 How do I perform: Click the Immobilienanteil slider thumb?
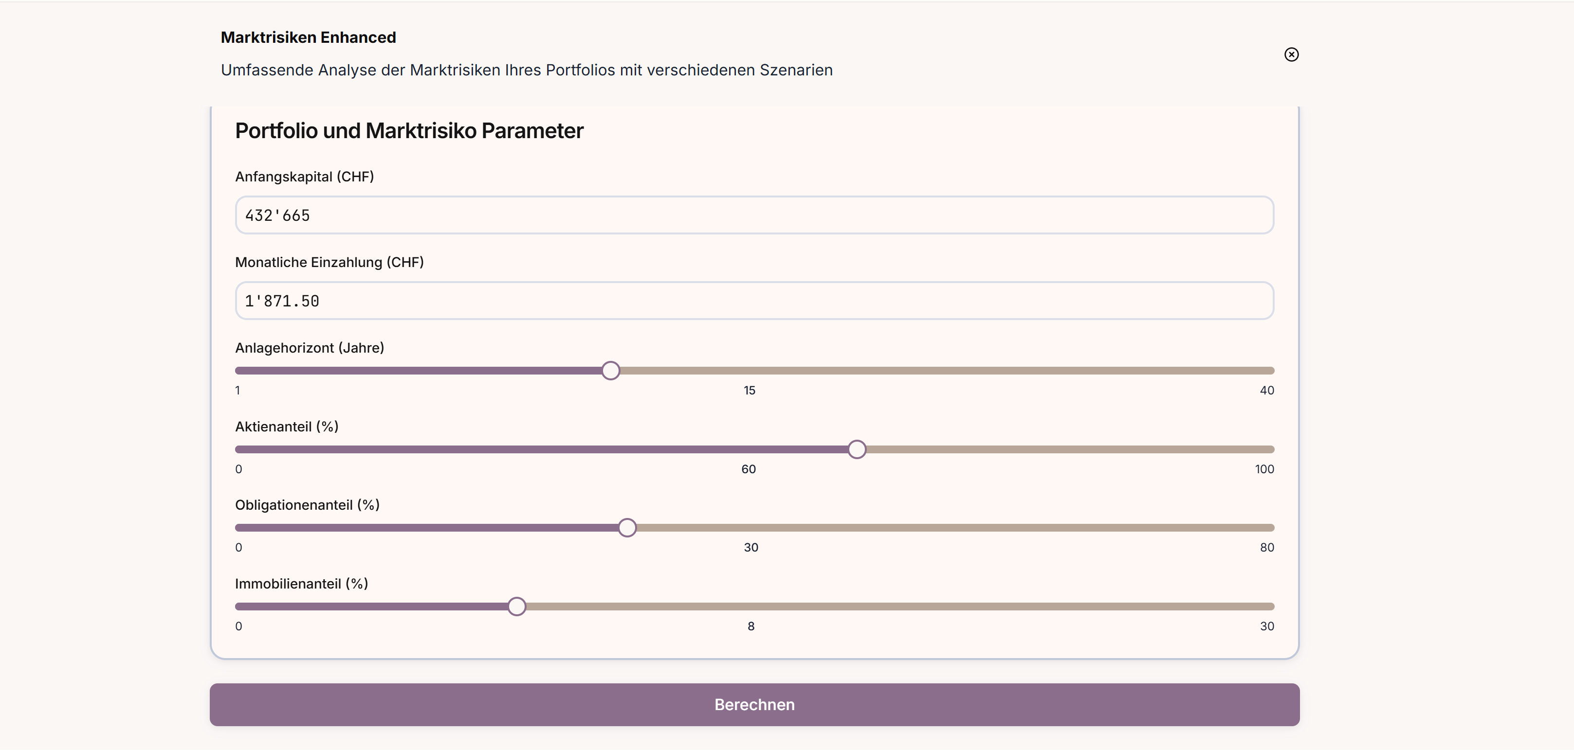[x=517, y=607]
